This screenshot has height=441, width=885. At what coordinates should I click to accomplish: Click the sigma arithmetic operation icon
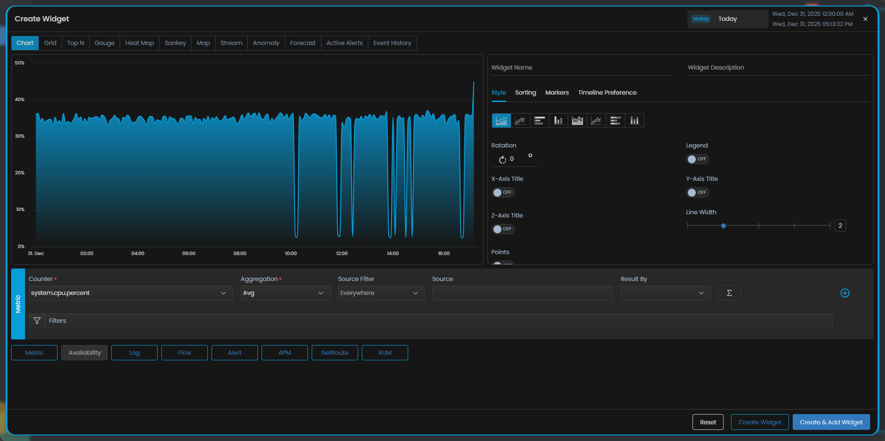(x=729, y=293)
